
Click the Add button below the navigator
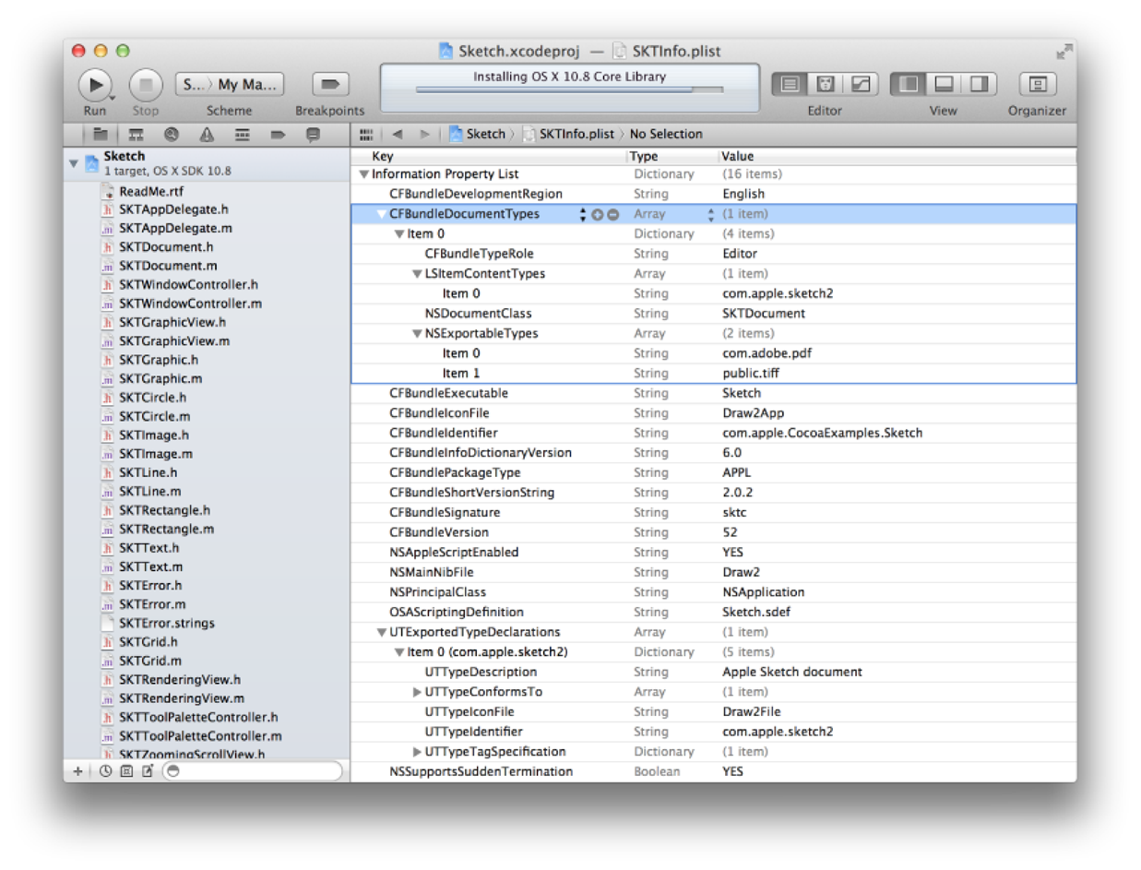pos(77,770)
